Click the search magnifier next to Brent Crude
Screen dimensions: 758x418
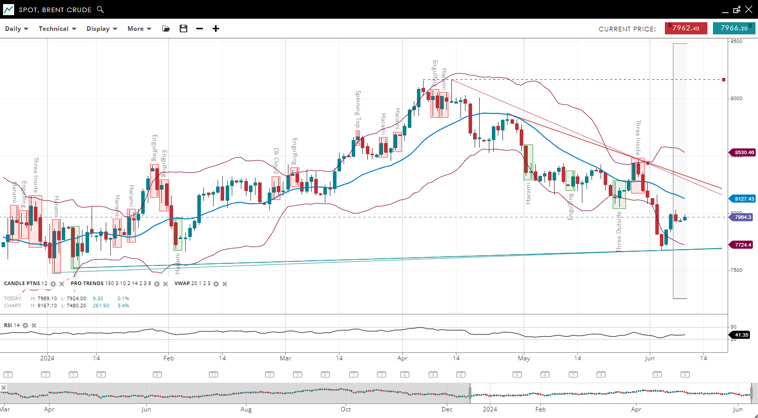click(x=100, y=10)
